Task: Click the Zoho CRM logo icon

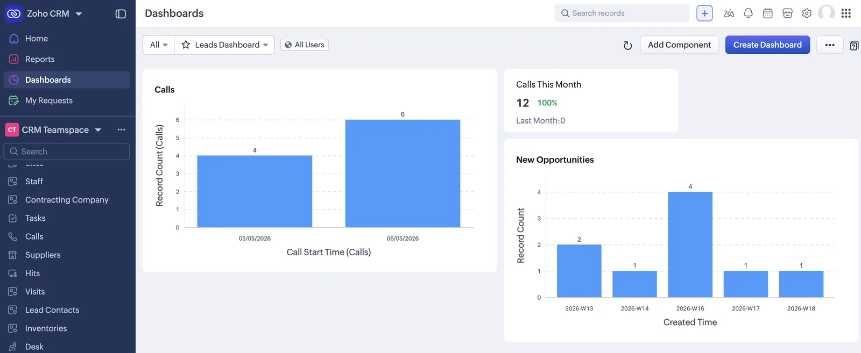Action: click(13, 13)
